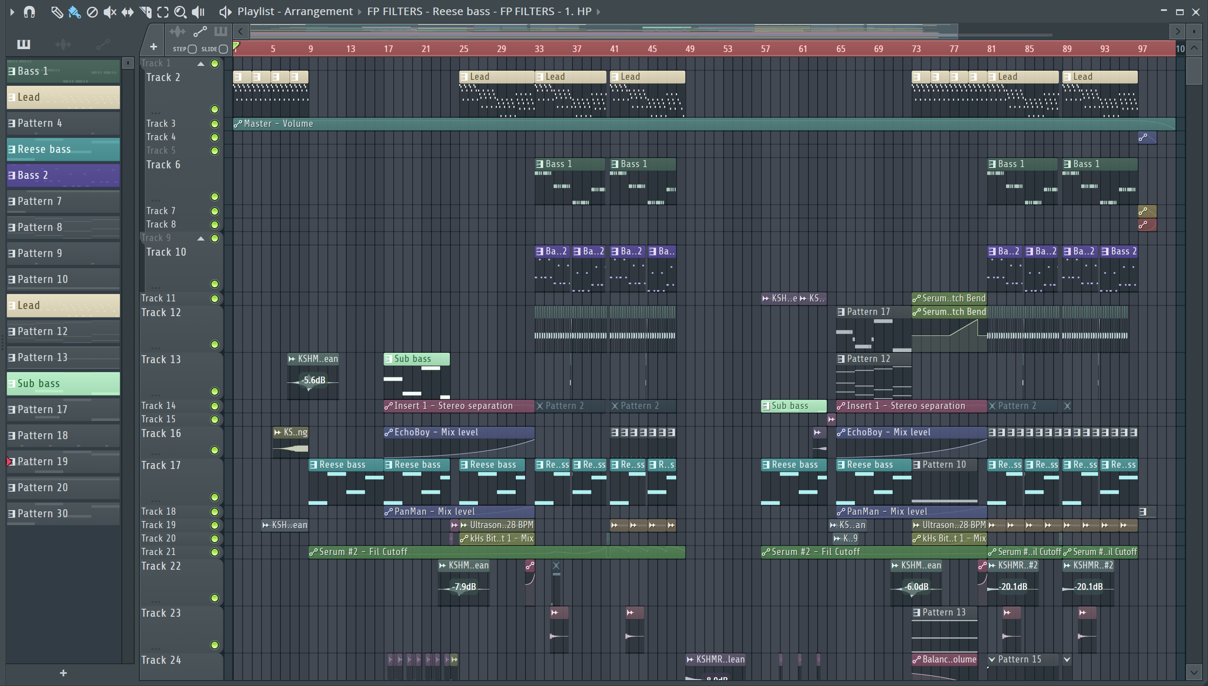Click the green playhead start marker
The height and width of the screenshot is (686, 1208).
point(236,46)
